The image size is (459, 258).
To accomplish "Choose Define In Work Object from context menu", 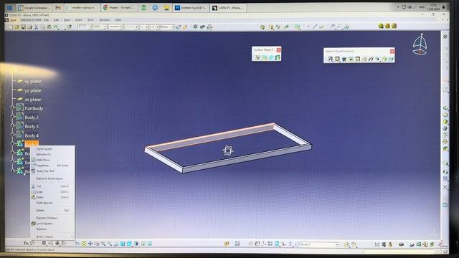I will 49,178.
